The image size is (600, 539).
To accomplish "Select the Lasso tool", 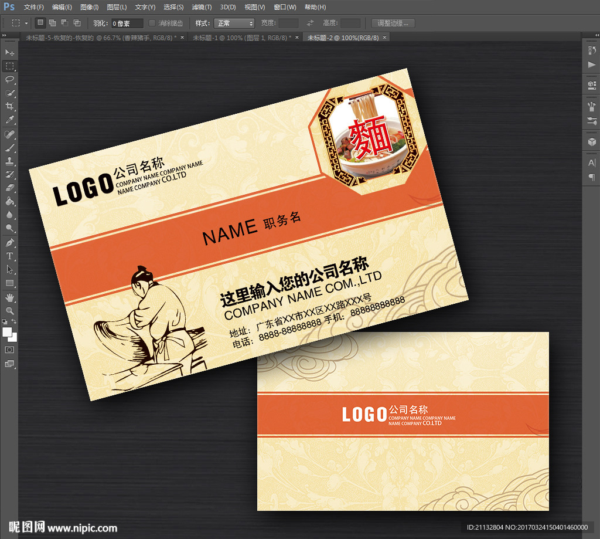I will 9,79.
